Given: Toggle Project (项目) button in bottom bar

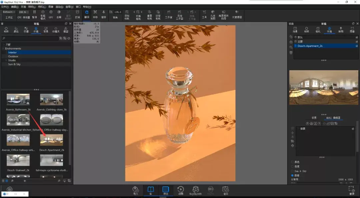Looking at the screenshot, I should (x=166, y=191).
